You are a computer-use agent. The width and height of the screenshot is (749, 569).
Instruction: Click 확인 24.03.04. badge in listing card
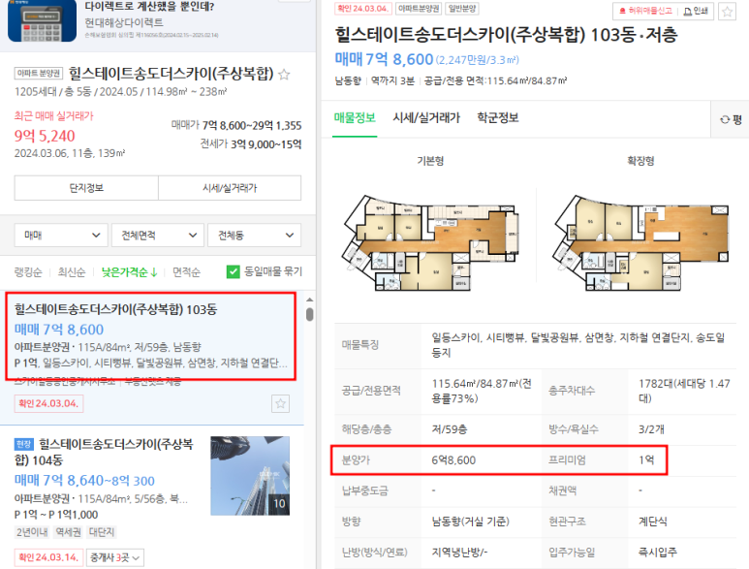point(48,403)
